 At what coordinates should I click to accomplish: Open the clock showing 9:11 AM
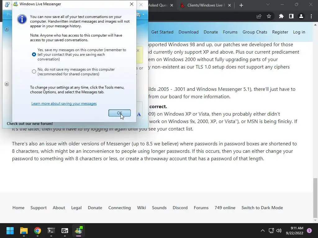click(x=294, y=231)
